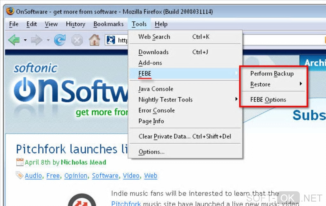The image size is (326, 206).
Task: Open Options from the Tools menu
Action: pyautogui.click(x=185, y=152)
